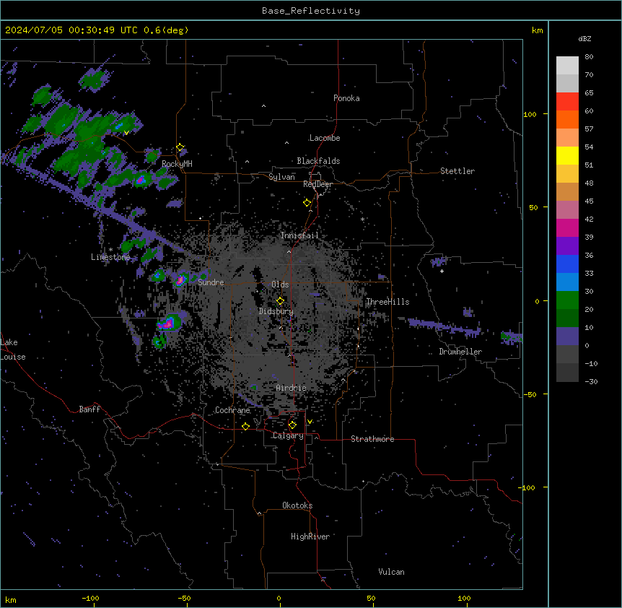Image resolution: width=622 pixels, height=608 pixels.
Task: Click the Base_Reflectivity title
Action: tap(311, 11)
